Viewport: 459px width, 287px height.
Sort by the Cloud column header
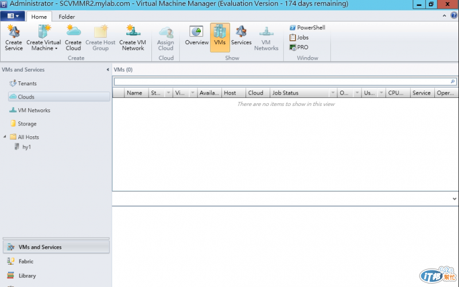(258, 93)
